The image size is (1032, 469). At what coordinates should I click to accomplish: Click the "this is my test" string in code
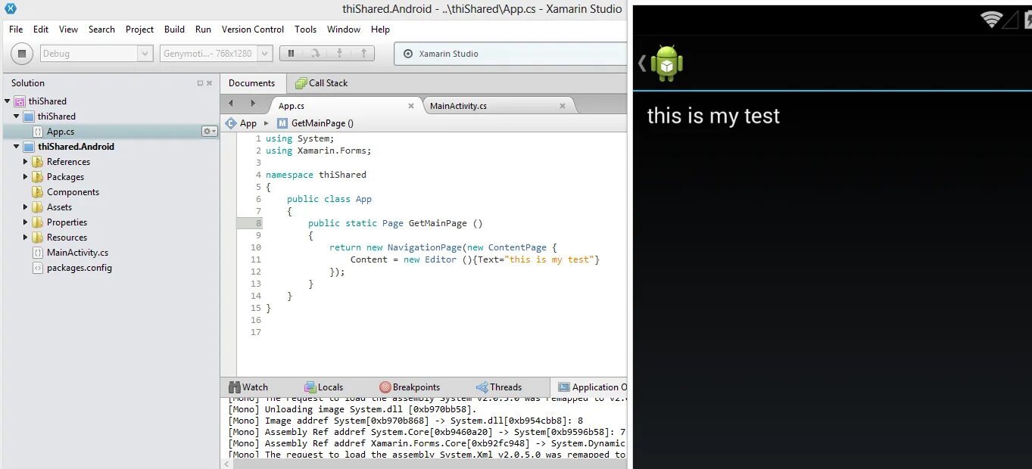tap(550, 259)
